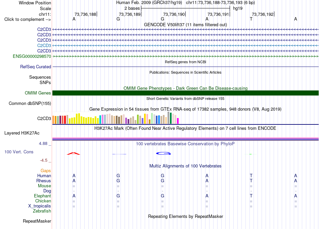Click the T base in the Elephant row
319x229 pixels.
click(251, 196)
